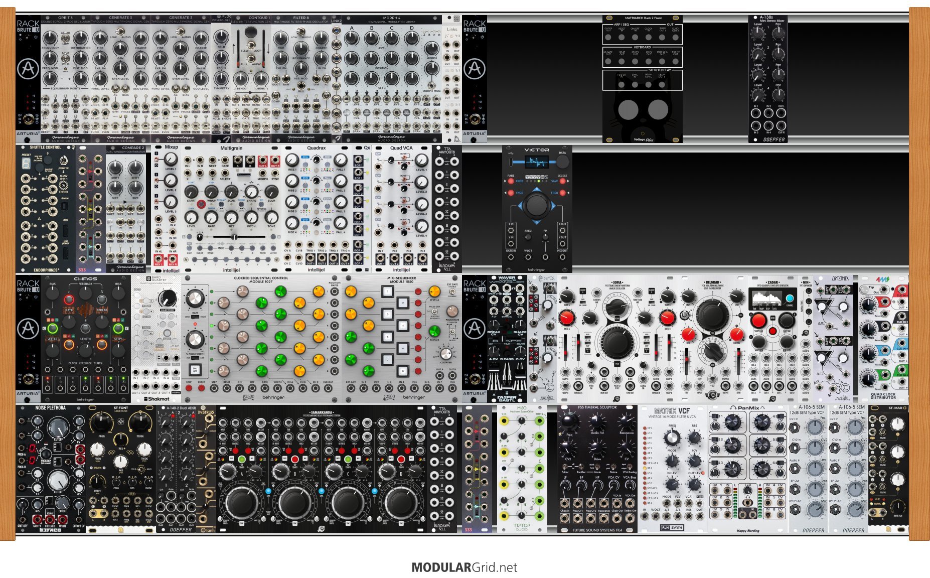
Task: Toggle the large red button on Zadar
Action: coord(758,320)
